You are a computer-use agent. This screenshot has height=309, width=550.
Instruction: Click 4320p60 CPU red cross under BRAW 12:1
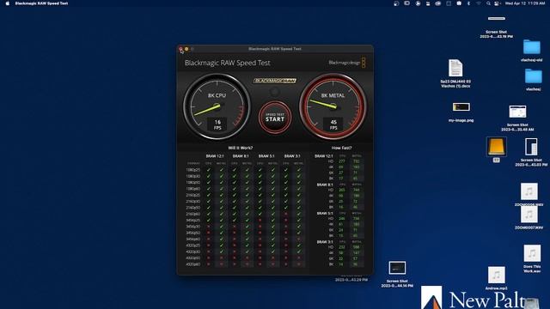(x=208, y=264)
